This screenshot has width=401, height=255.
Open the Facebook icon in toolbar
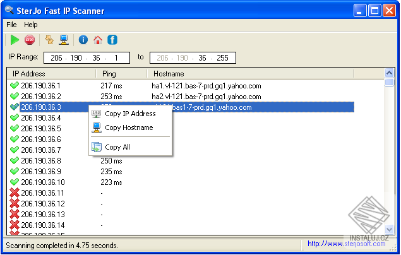coord(112,40)
